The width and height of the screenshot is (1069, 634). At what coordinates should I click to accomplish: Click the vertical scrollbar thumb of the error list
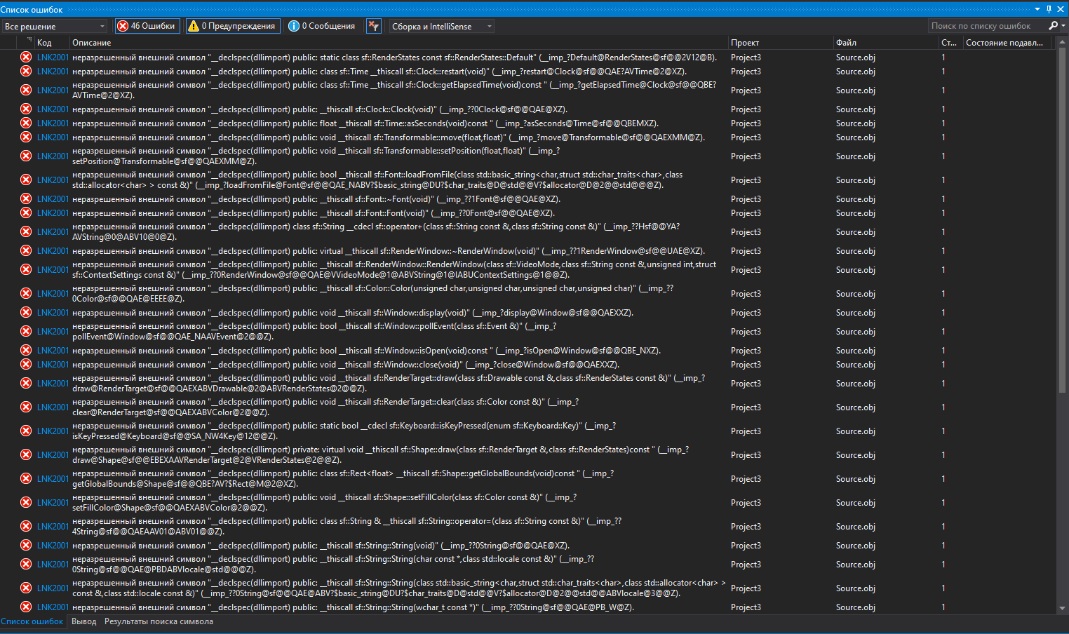point(1063,220)
